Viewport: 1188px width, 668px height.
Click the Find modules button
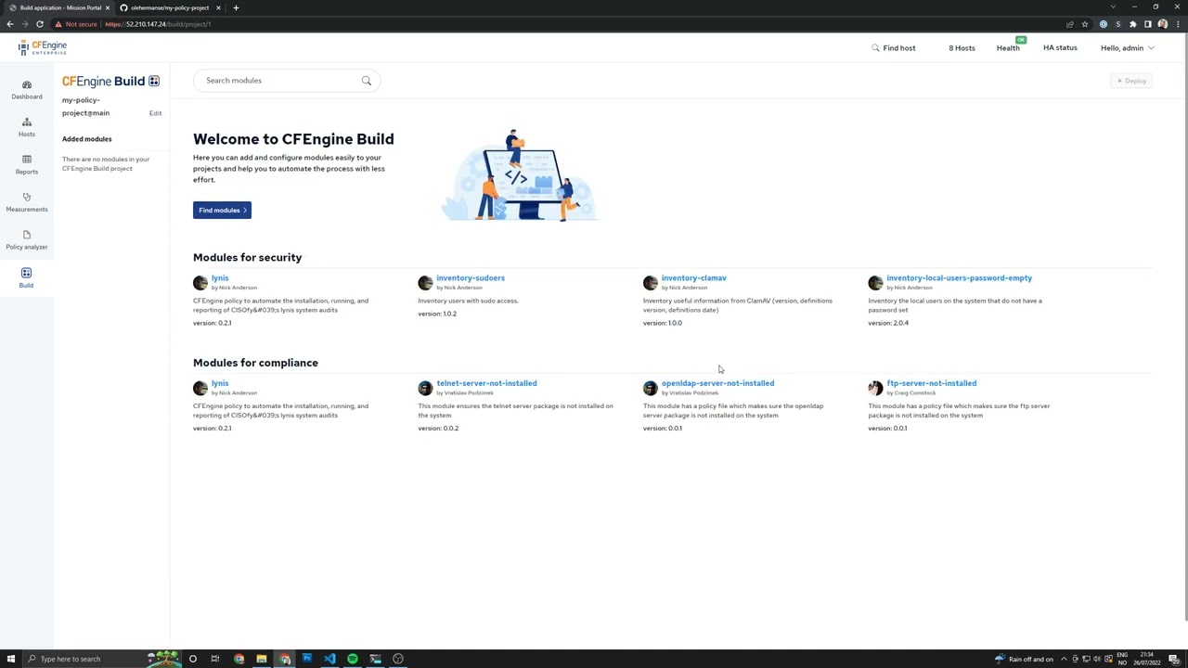click(x=222, y=211)
